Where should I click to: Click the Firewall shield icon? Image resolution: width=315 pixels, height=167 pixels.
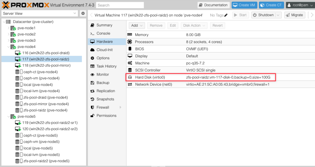pos(92,107)
